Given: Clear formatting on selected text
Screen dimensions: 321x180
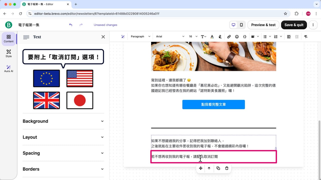Looking at the screenshot, I should (306, 36).
